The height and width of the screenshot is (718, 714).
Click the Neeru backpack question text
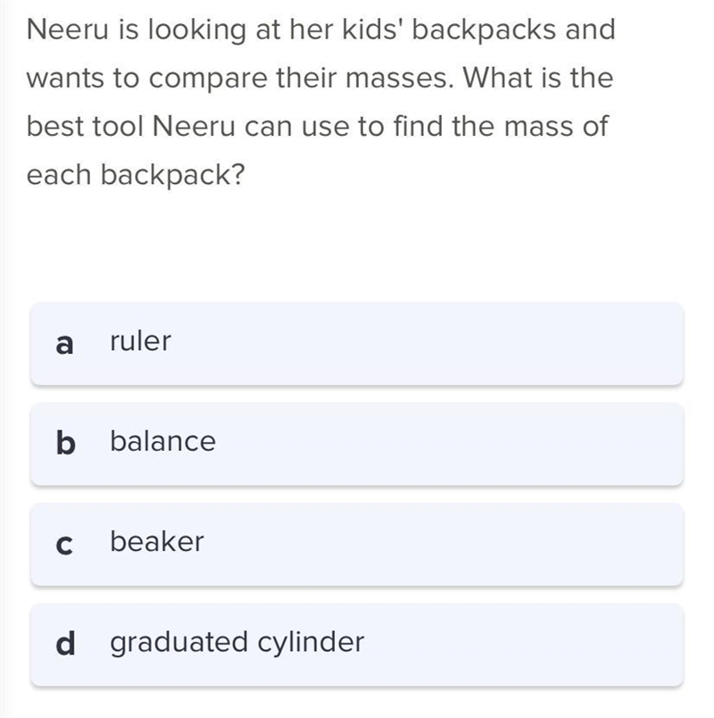pyautogui.click(x=320, y=102)
